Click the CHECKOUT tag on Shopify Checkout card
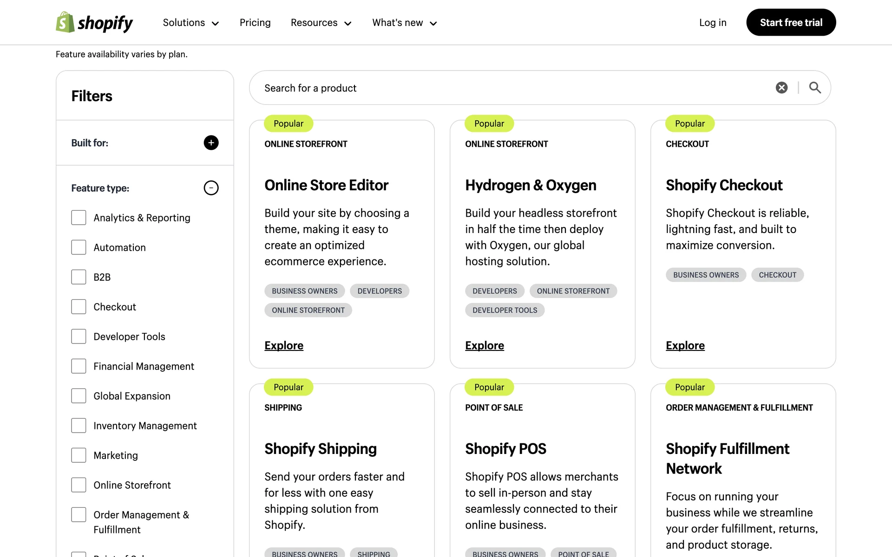This screenshot has height=557, width=892. pyautogui.click(x=777, y=275)
